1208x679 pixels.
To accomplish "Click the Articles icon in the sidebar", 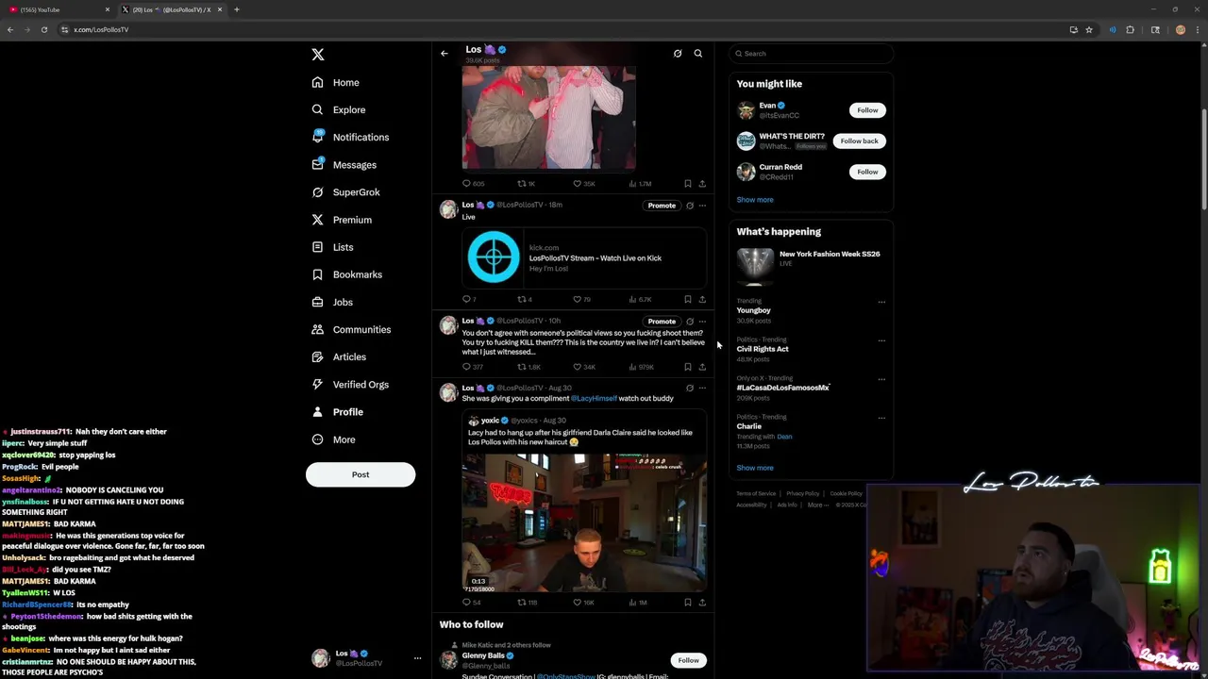I will (x=318, y=356).
